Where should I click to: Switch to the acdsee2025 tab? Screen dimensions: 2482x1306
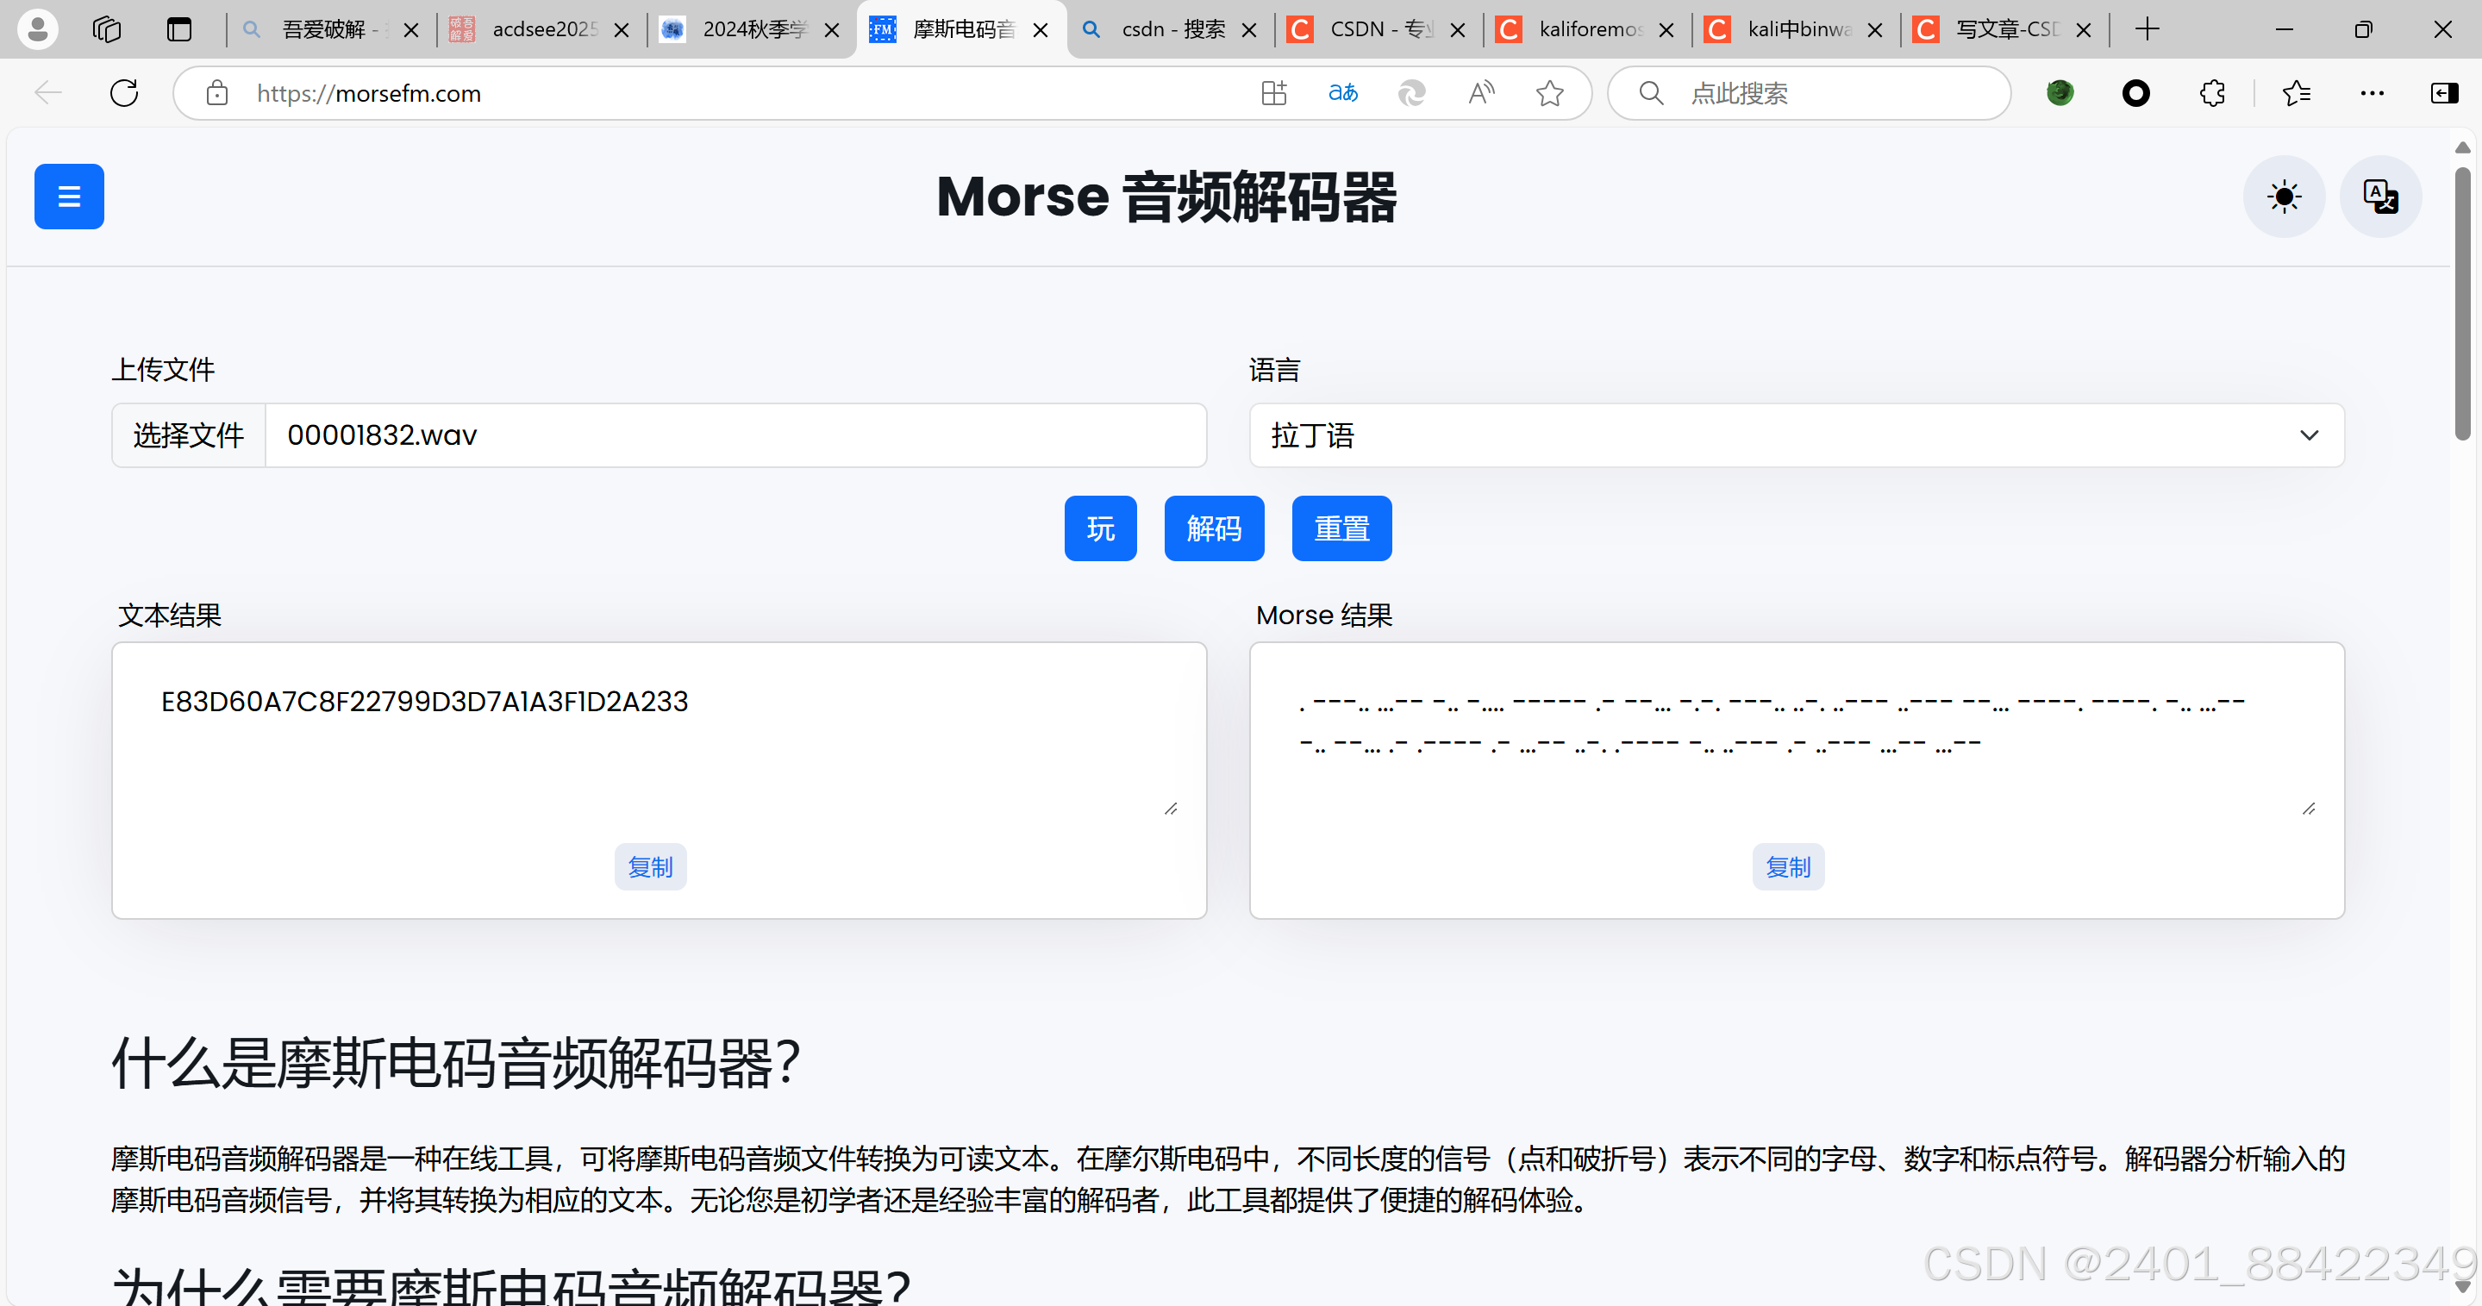pyautogui.click(x=542, y=29)
